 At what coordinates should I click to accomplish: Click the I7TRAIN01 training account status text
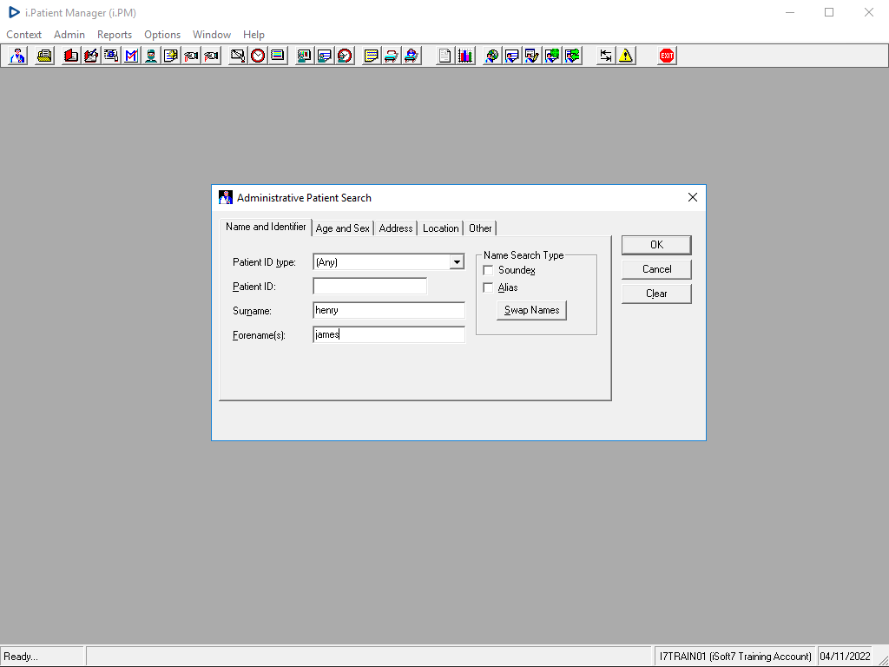[735, 657]
